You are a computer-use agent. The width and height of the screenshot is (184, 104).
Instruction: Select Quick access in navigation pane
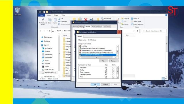[x=47, y=37]
